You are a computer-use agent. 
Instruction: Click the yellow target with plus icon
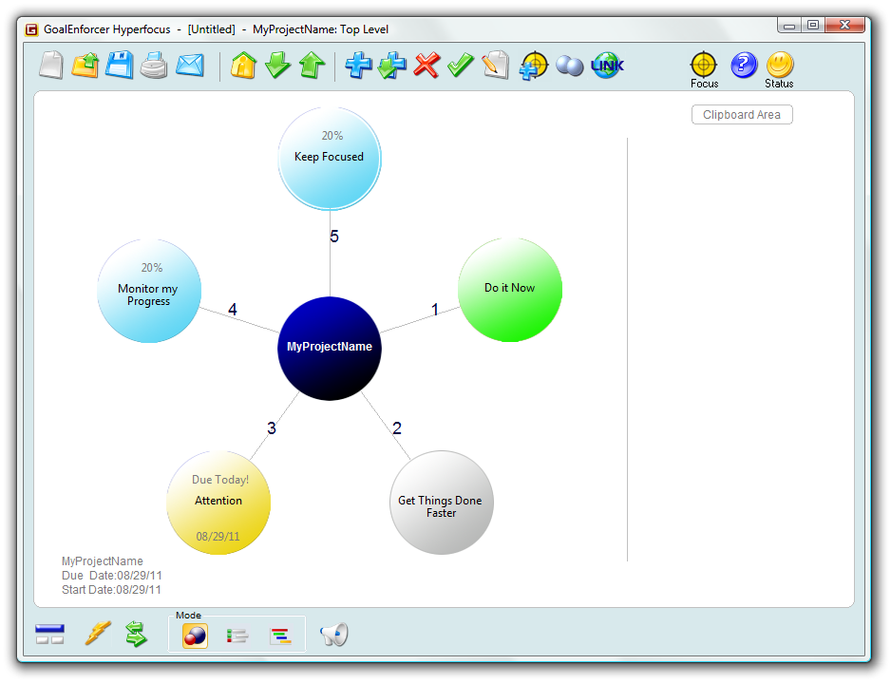pos(533,66)
